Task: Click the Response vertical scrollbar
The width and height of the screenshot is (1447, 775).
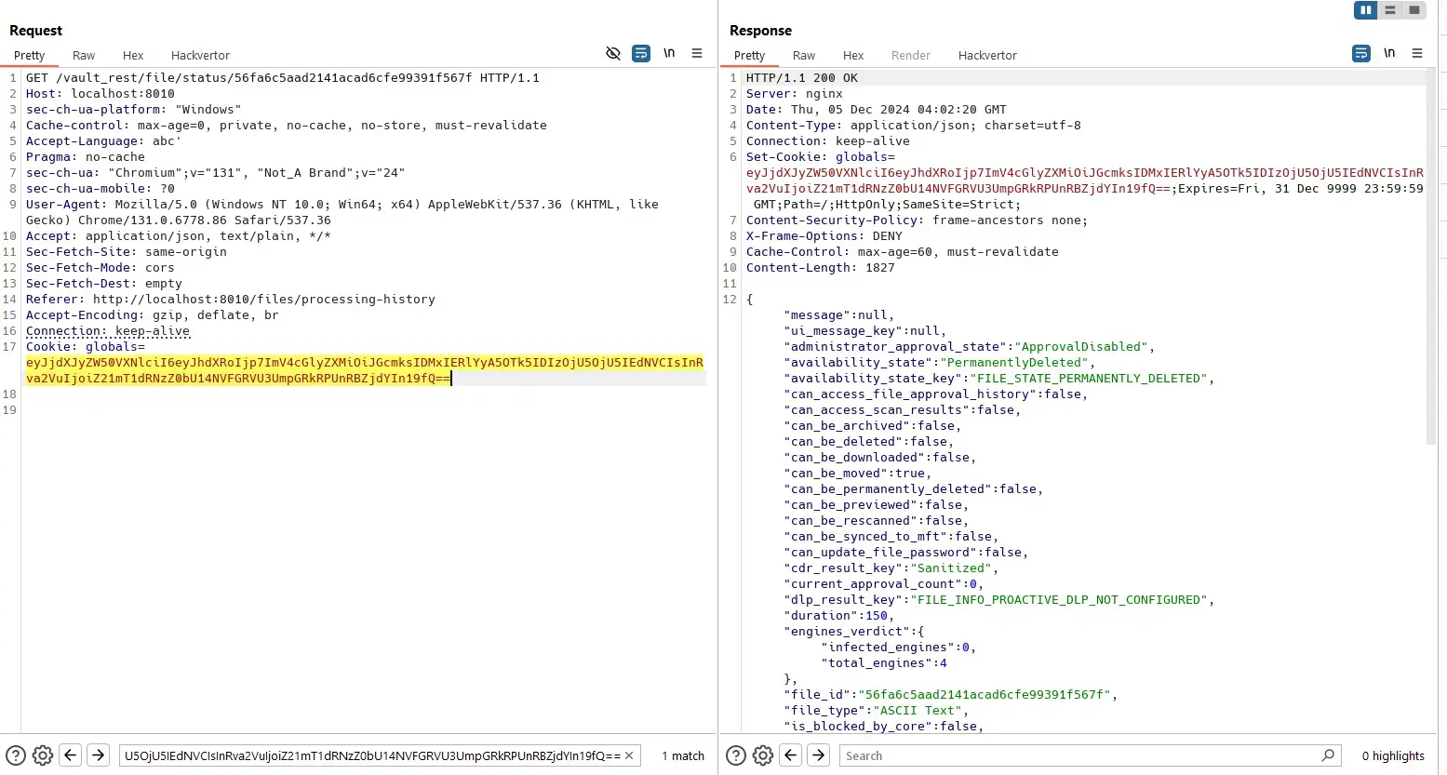Action: tap(1431, 256)
